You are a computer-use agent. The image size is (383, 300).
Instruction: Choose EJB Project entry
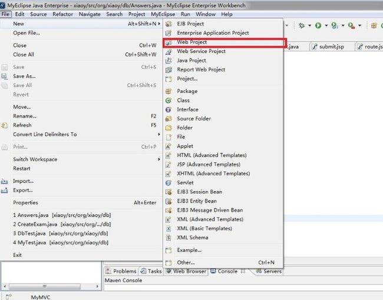[x=223, y=24]
